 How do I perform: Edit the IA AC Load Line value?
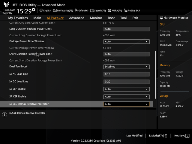(x=127, y=74)
